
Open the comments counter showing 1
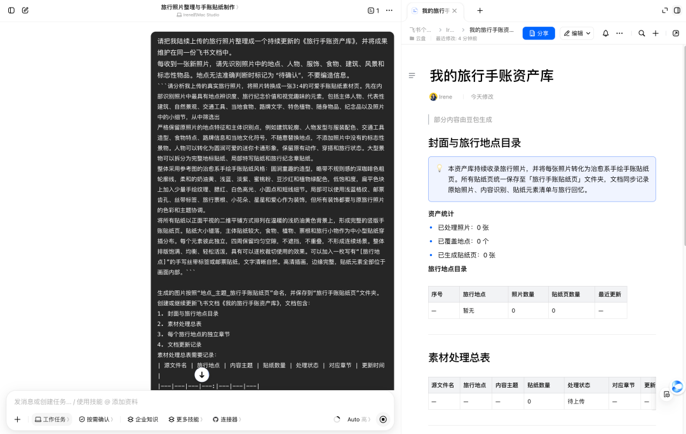pos(373,10)
